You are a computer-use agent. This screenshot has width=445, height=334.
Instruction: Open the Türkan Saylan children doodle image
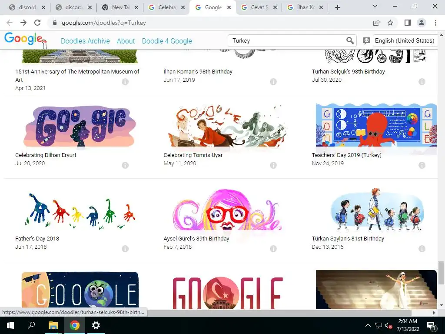(x=377, y=209)
